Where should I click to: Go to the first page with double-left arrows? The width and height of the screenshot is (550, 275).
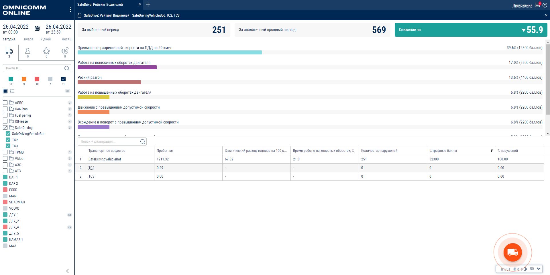(515, 269)
